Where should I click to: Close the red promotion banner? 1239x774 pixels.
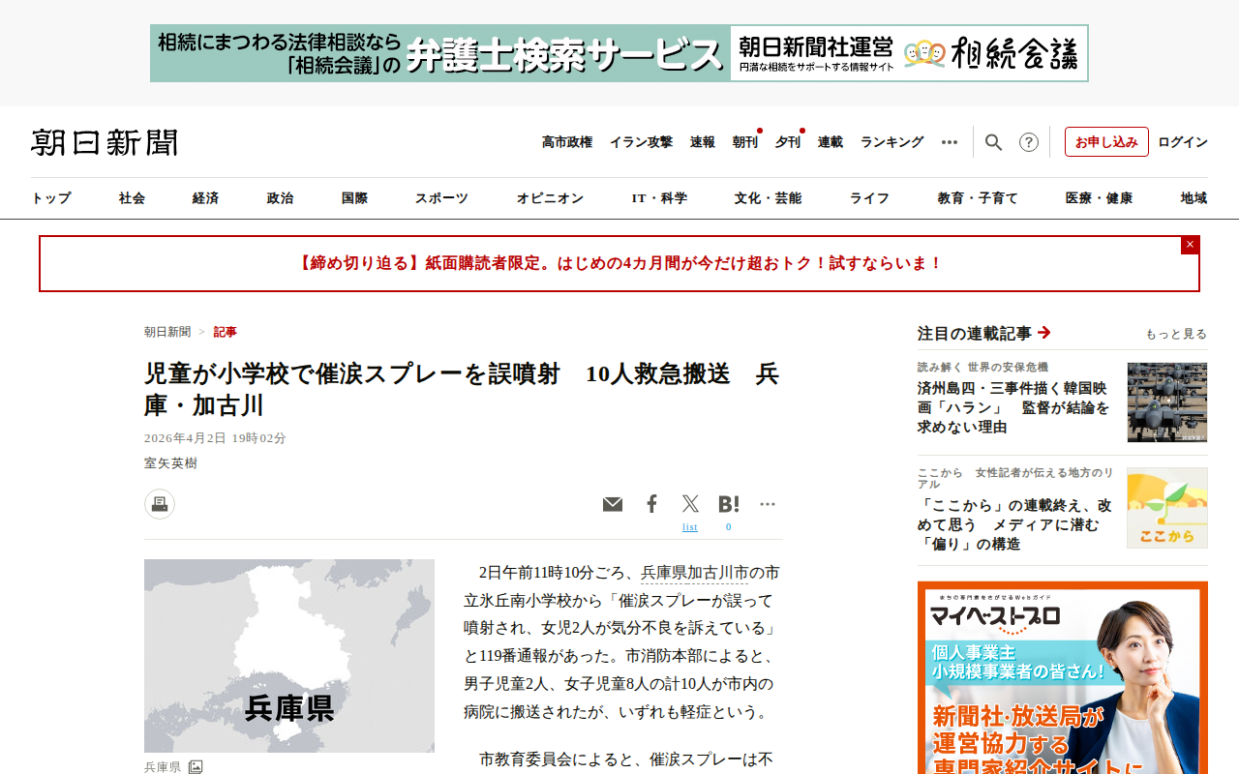tap(1190, 245)
